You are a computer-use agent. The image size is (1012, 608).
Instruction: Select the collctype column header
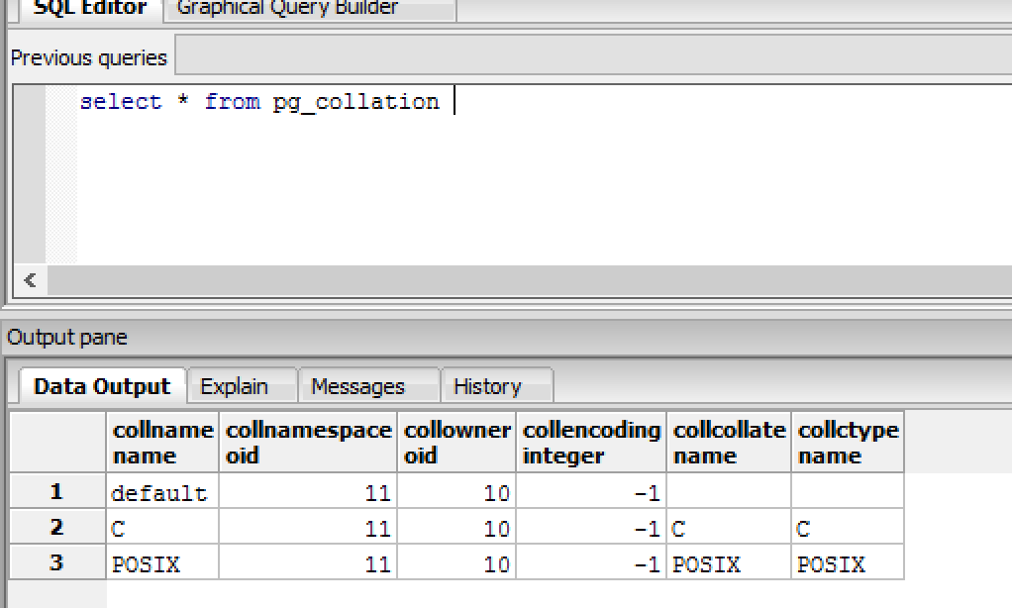click(x=848, y=443)
